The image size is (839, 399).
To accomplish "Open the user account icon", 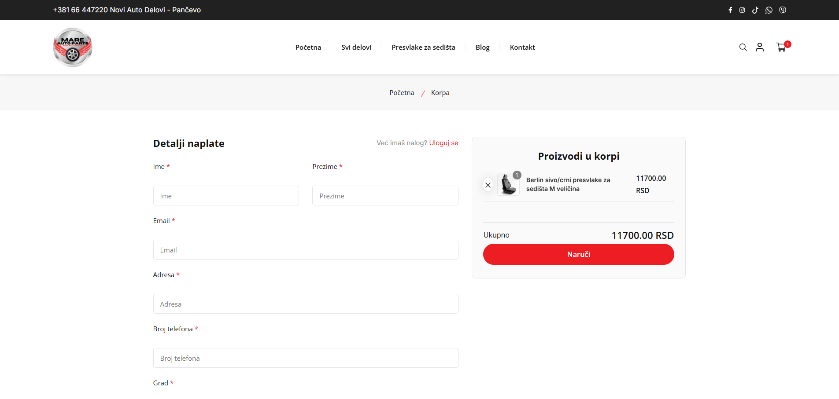I will 760,47.
